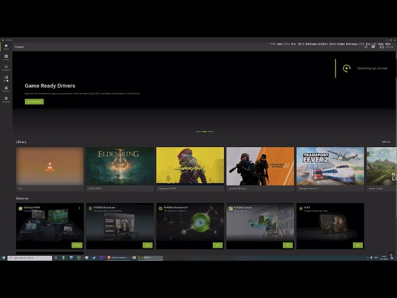Click the taskbar search box
The width and height of the screenshot is (397, 298).
click(30, 258)
